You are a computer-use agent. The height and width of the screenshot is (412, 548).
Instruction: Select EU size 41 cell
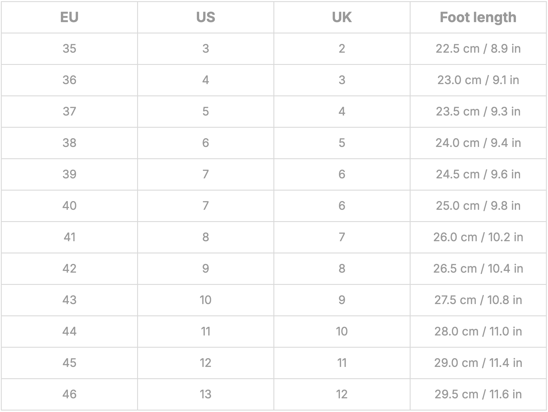click(x=69, y=237)
